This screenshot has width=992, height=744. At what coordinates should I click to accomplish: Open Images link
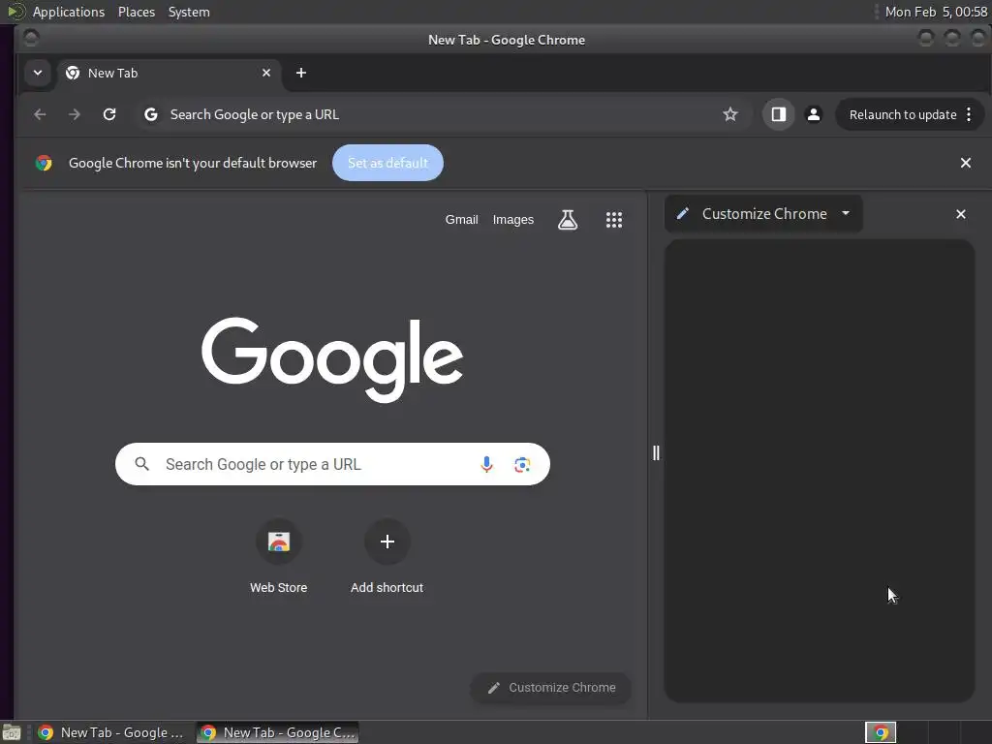pyautogui.click(x=513, y=220)
